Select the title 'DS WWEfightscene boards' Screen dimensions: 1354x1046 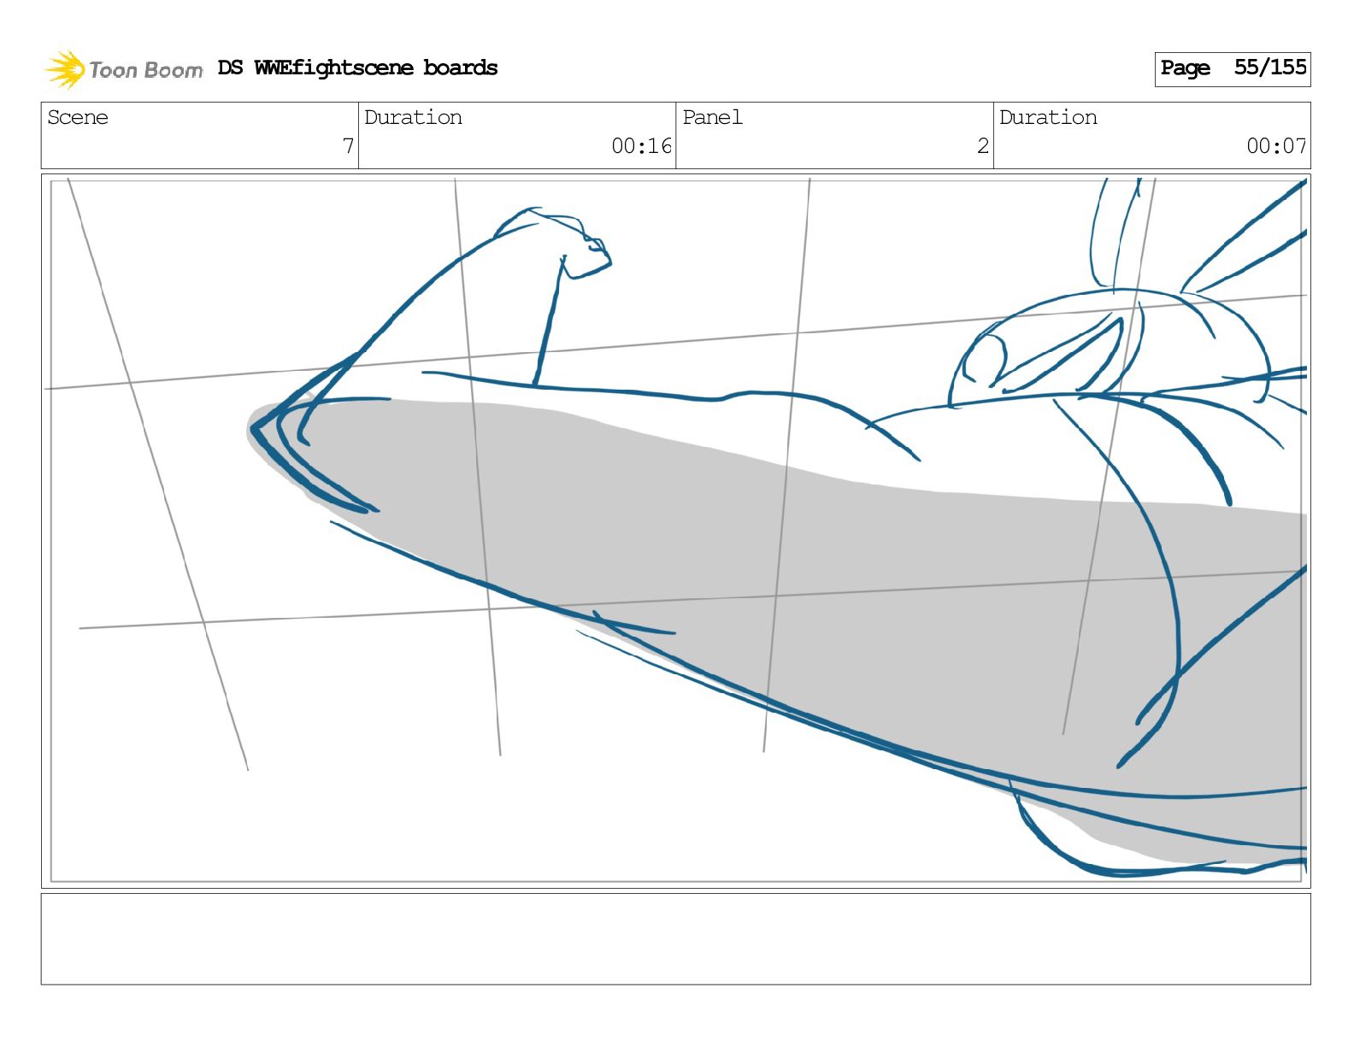coord(357,68)
